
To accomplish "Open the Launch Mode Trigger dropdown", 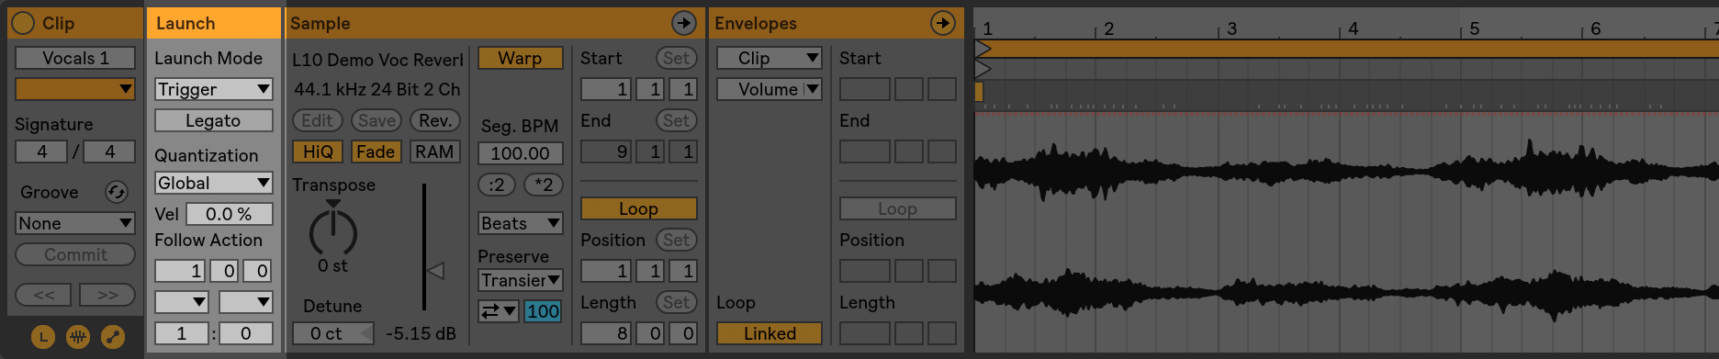I will point(213,89).
